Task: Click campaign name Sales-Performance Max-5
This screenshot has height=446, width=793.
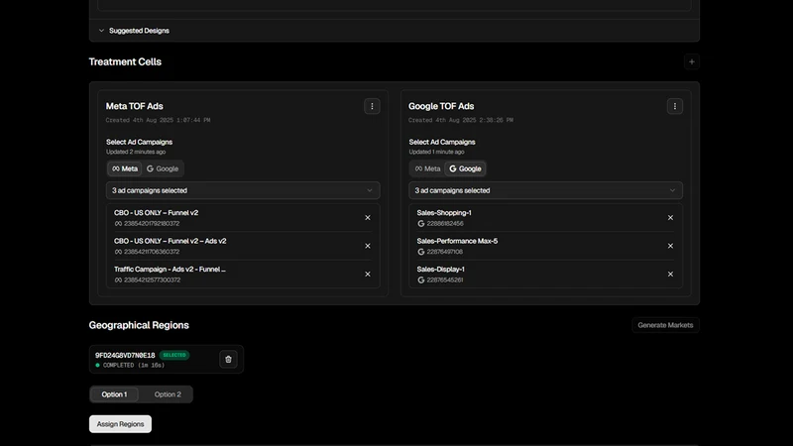Action: point(457,241)
